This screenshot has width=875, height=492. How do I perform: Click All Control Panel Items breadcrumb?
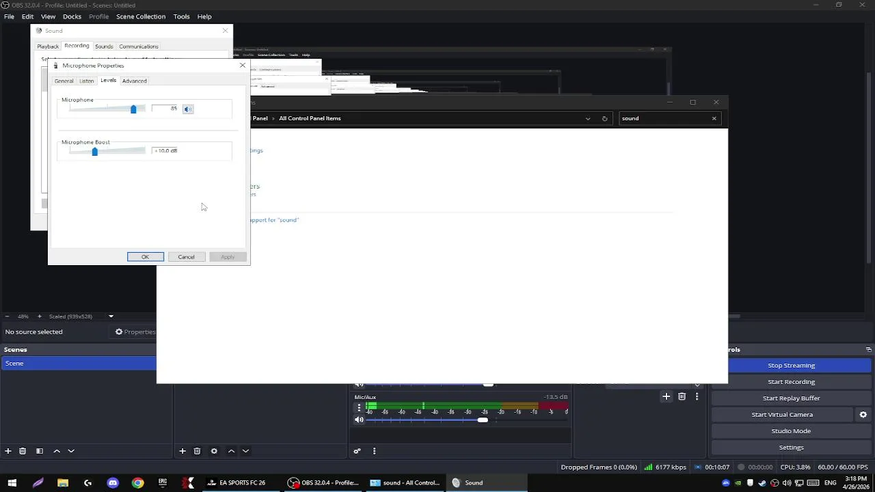tap(310, 118)
